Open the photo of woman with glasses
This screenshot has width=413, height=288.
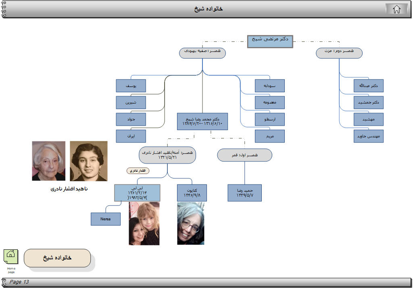190,223
